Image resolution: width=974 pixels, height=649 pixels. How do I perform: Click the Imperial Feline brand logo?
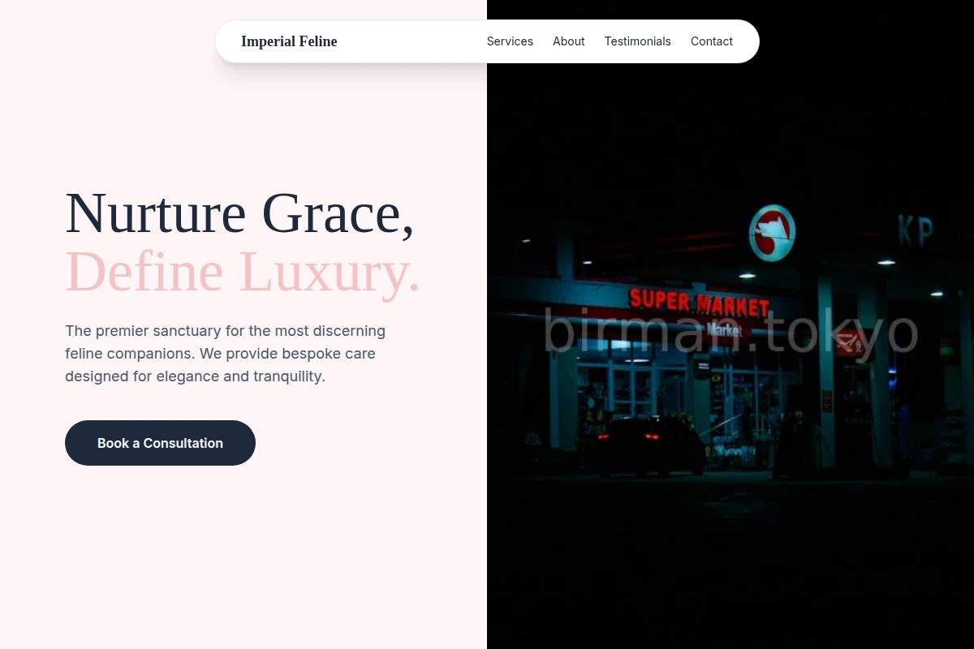[289, 41]
